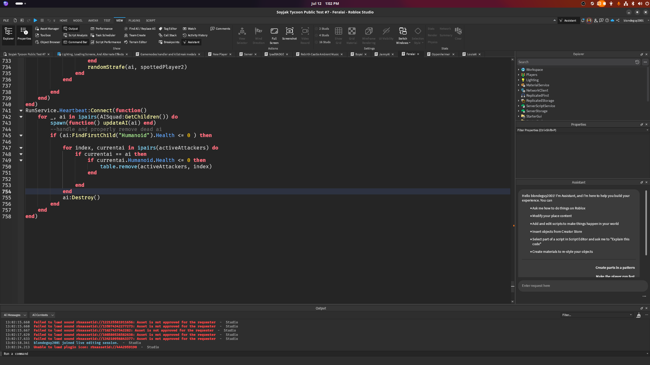Viewport: 650px width, 365px height.
Task: Open Find All / Replace All
Action: (140, 29)
